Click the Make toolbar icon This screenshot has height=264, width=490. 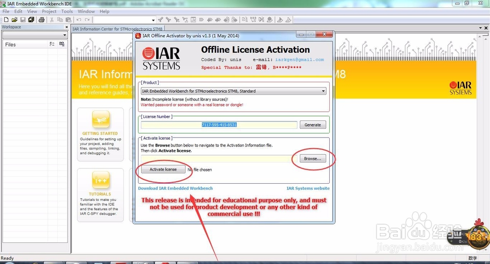[253, 20]
